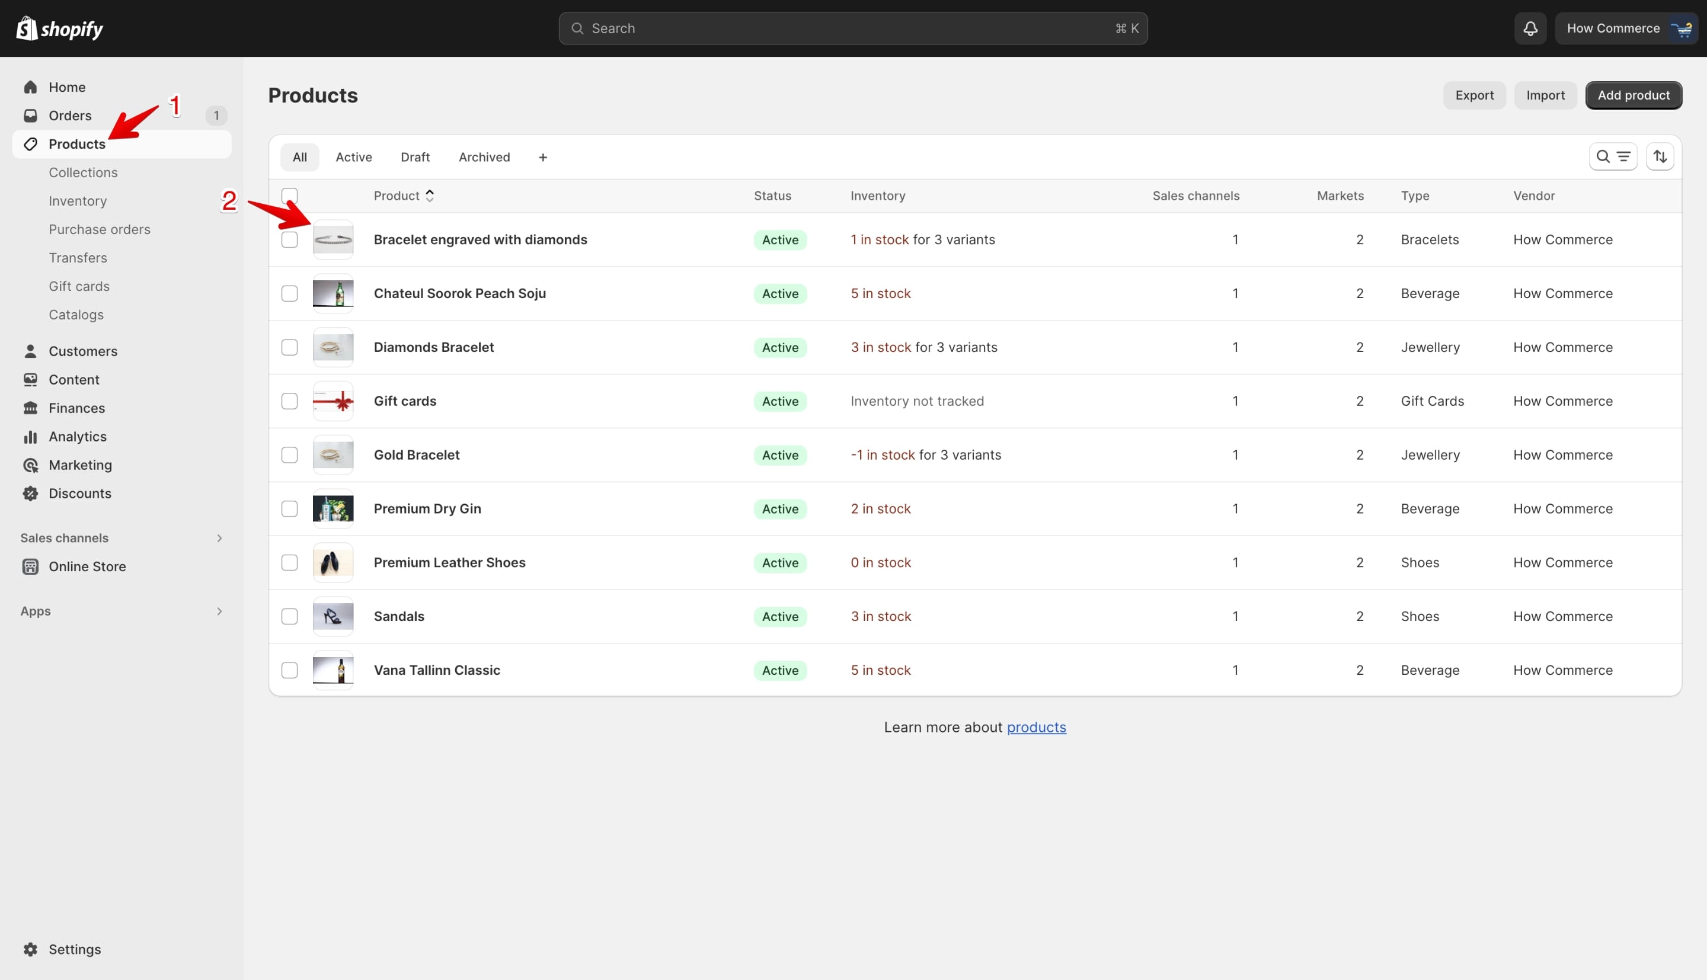Open Inventory in the sidebar

click(x=78, y=201)
